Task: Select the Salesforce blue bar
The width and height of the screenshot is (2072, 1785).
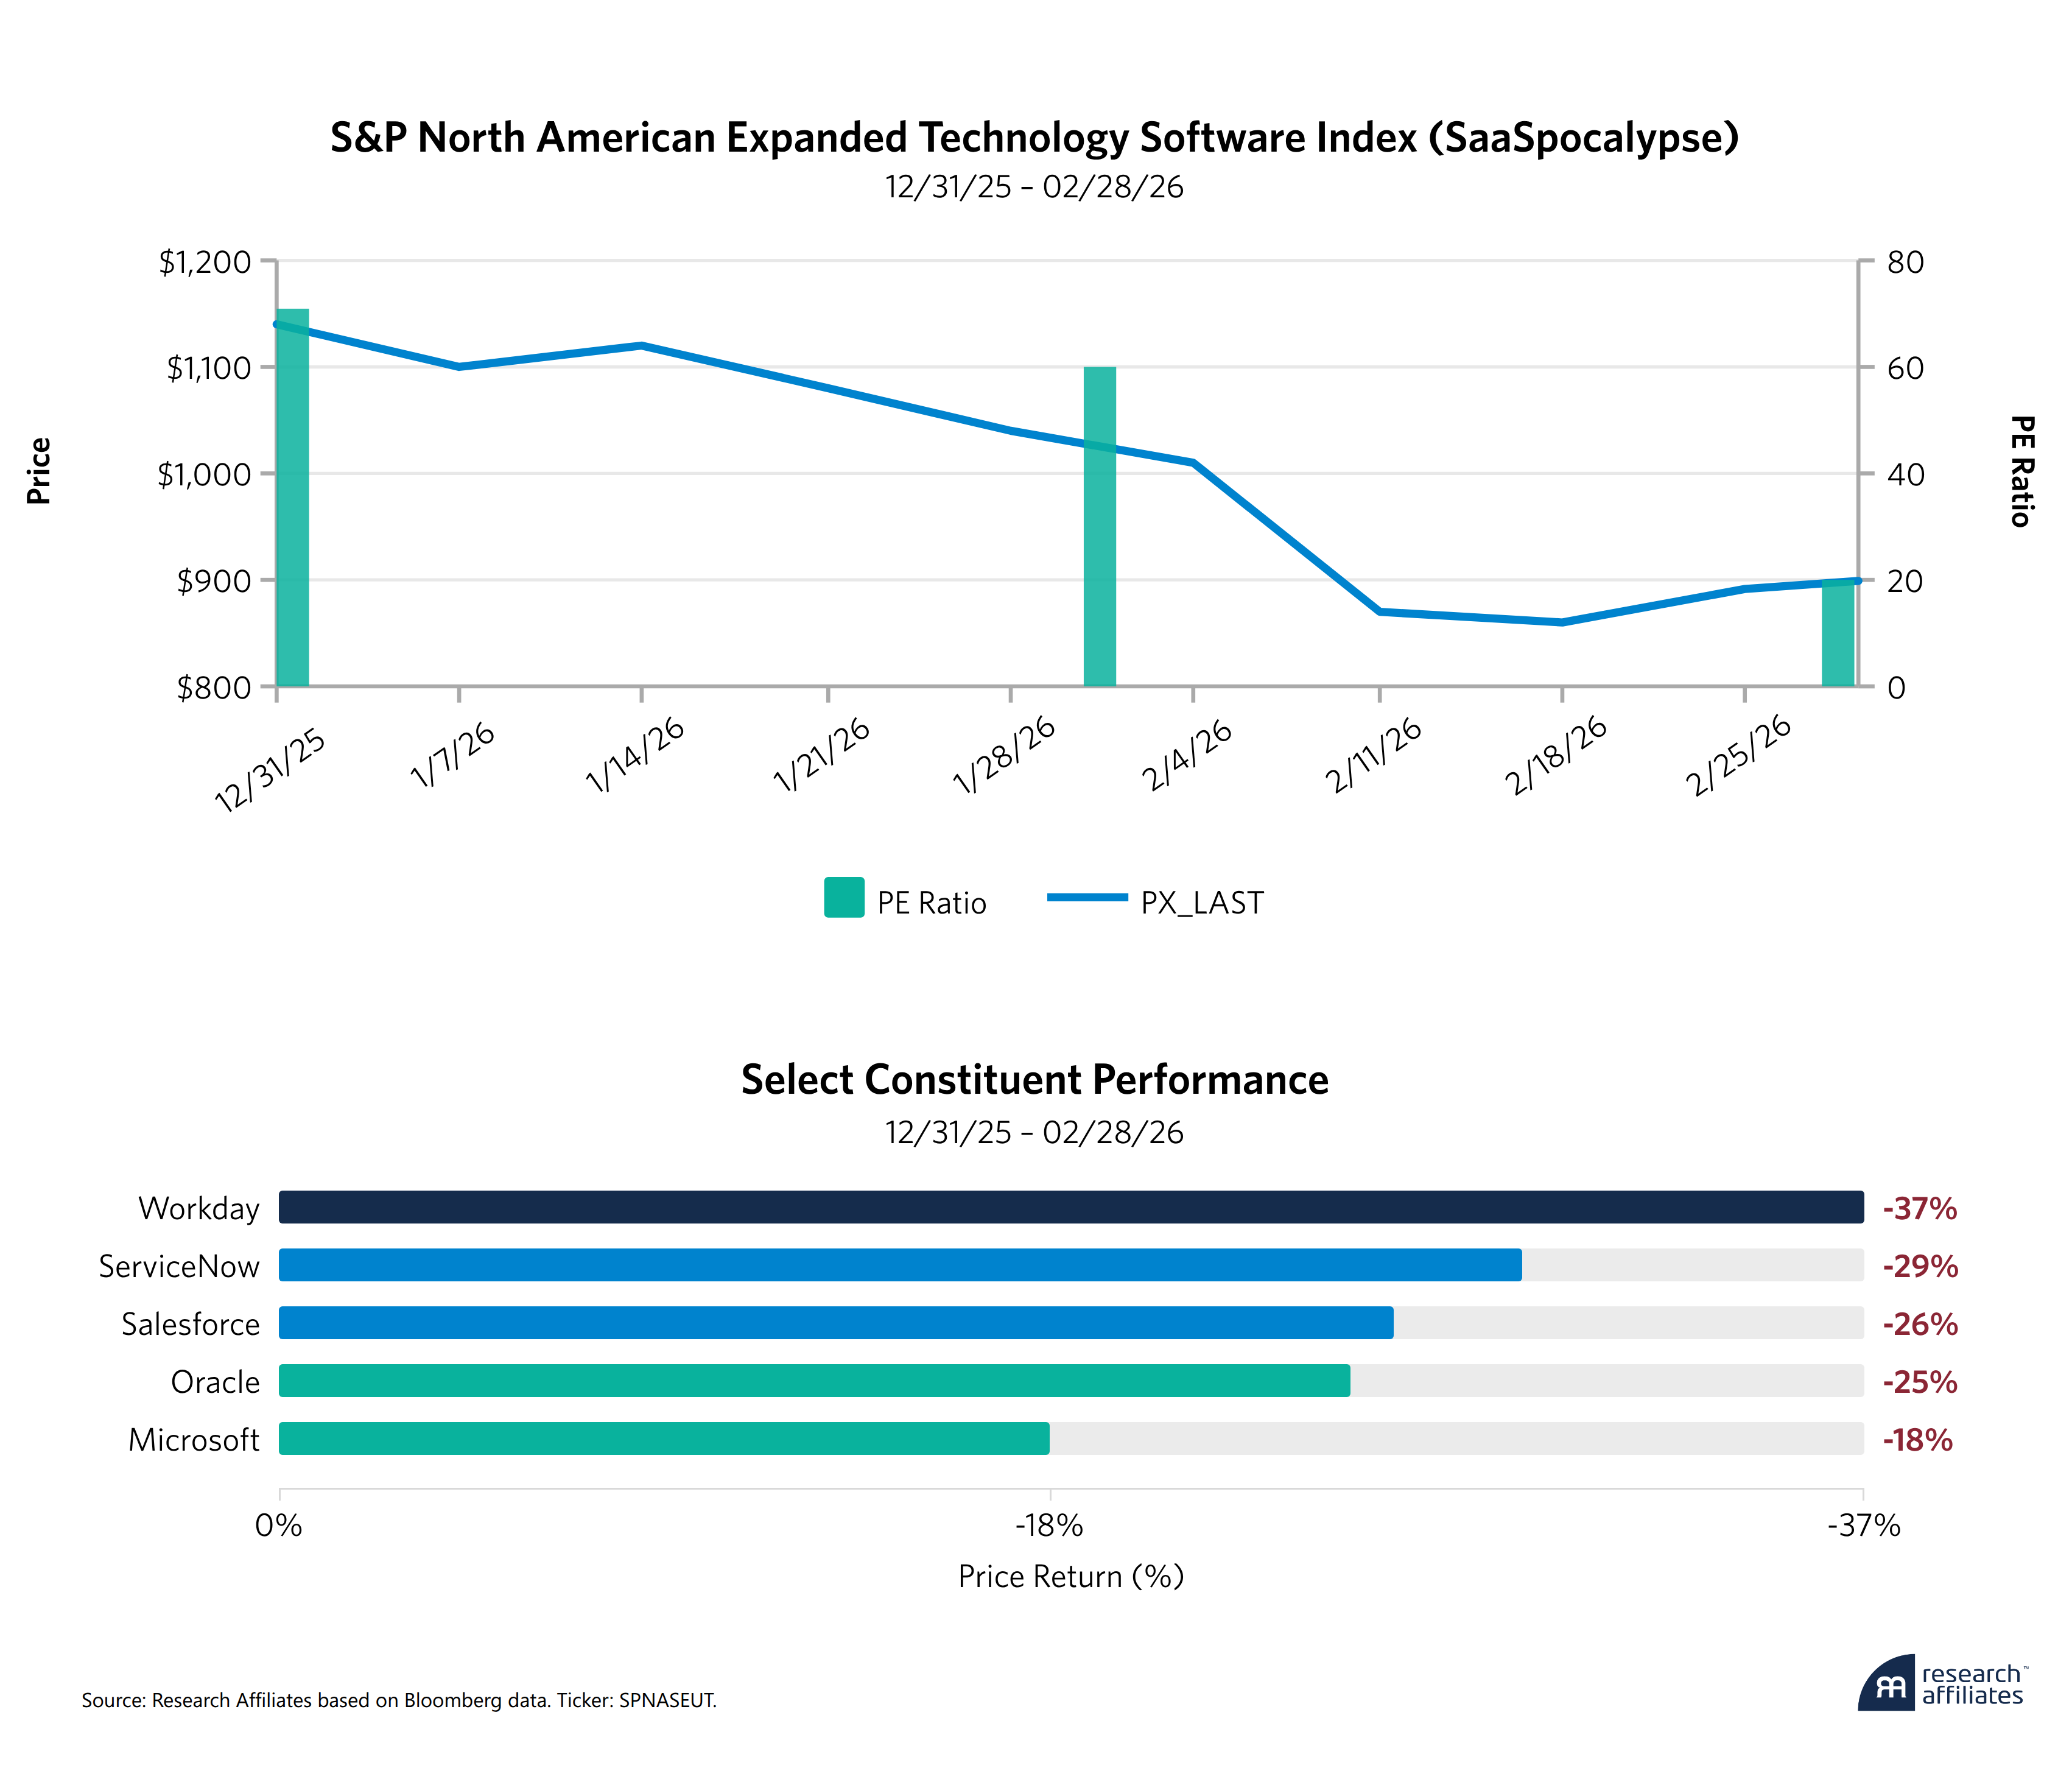Action: point(835,1322)
